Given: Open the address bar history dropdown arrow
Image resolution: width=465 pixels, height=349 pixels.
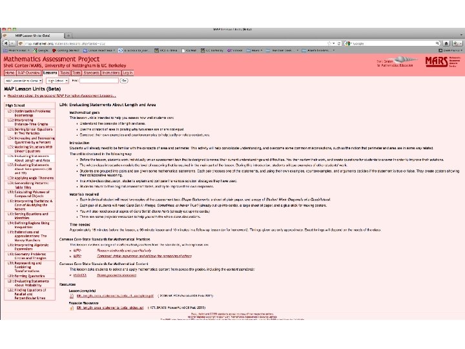Looking at the screenshot, I should coord(334,43).
